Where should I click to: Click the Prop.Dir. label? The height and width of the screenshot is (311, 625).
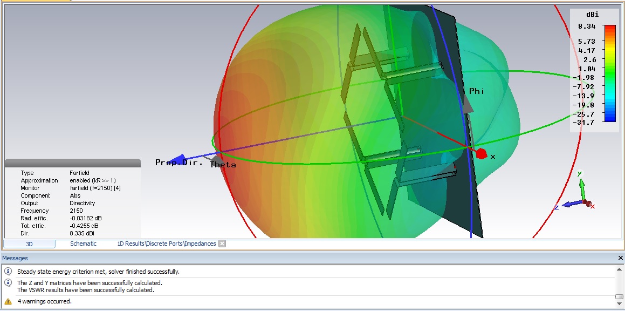pos(179,163)
